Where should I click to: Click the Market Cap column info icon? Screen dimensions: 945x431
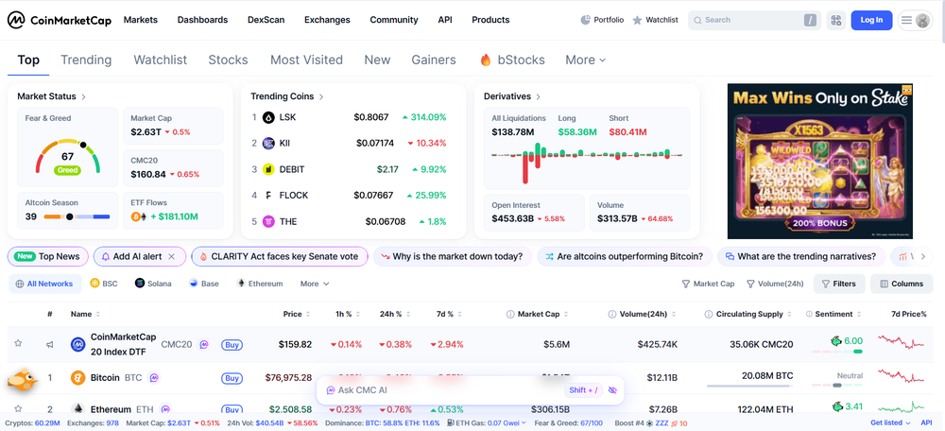point(510,314)
